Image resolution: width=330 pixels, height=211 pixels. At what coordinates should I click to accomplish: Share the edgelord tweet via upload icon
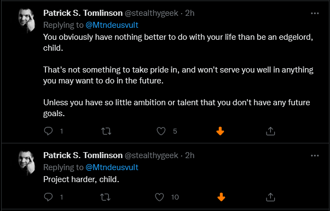(x=270, y=131)
